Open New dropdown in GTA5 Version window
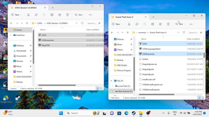The width and height of the screenshot is (209, 117). [x=16, y=15]
